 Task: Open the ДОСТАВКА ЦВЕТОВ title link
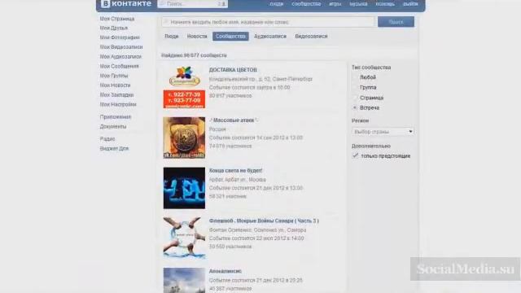(233, 70)
